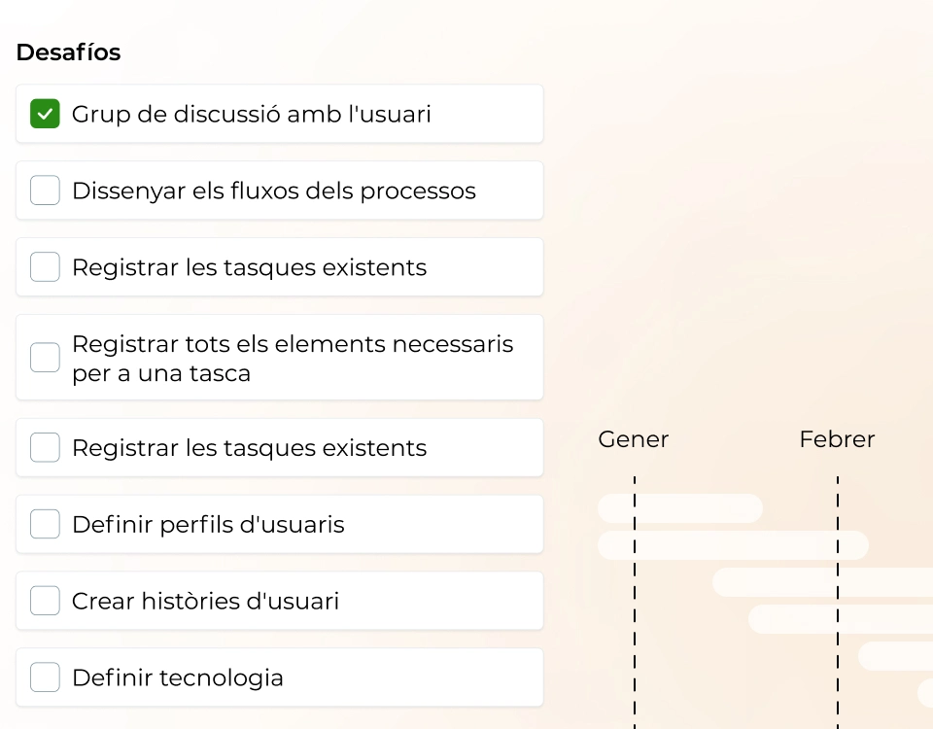Select the topmost Gantt bar under Gener
Image resolution: width=933 pixels, height=729 pixels.
click(x=680, y=508)
